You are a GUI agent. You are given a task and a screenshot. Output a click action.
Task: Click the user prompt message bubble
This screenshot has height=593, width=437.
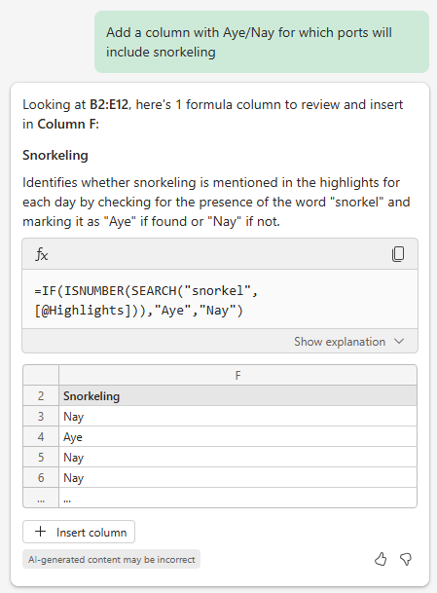[x=262, y=42]
